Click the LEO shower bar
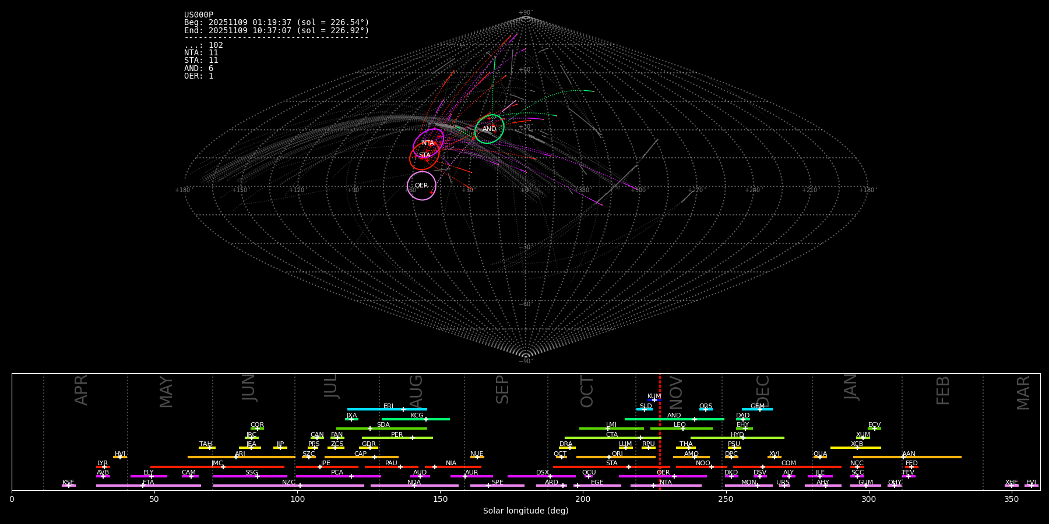1049x524 pixels. coord(681,429)
